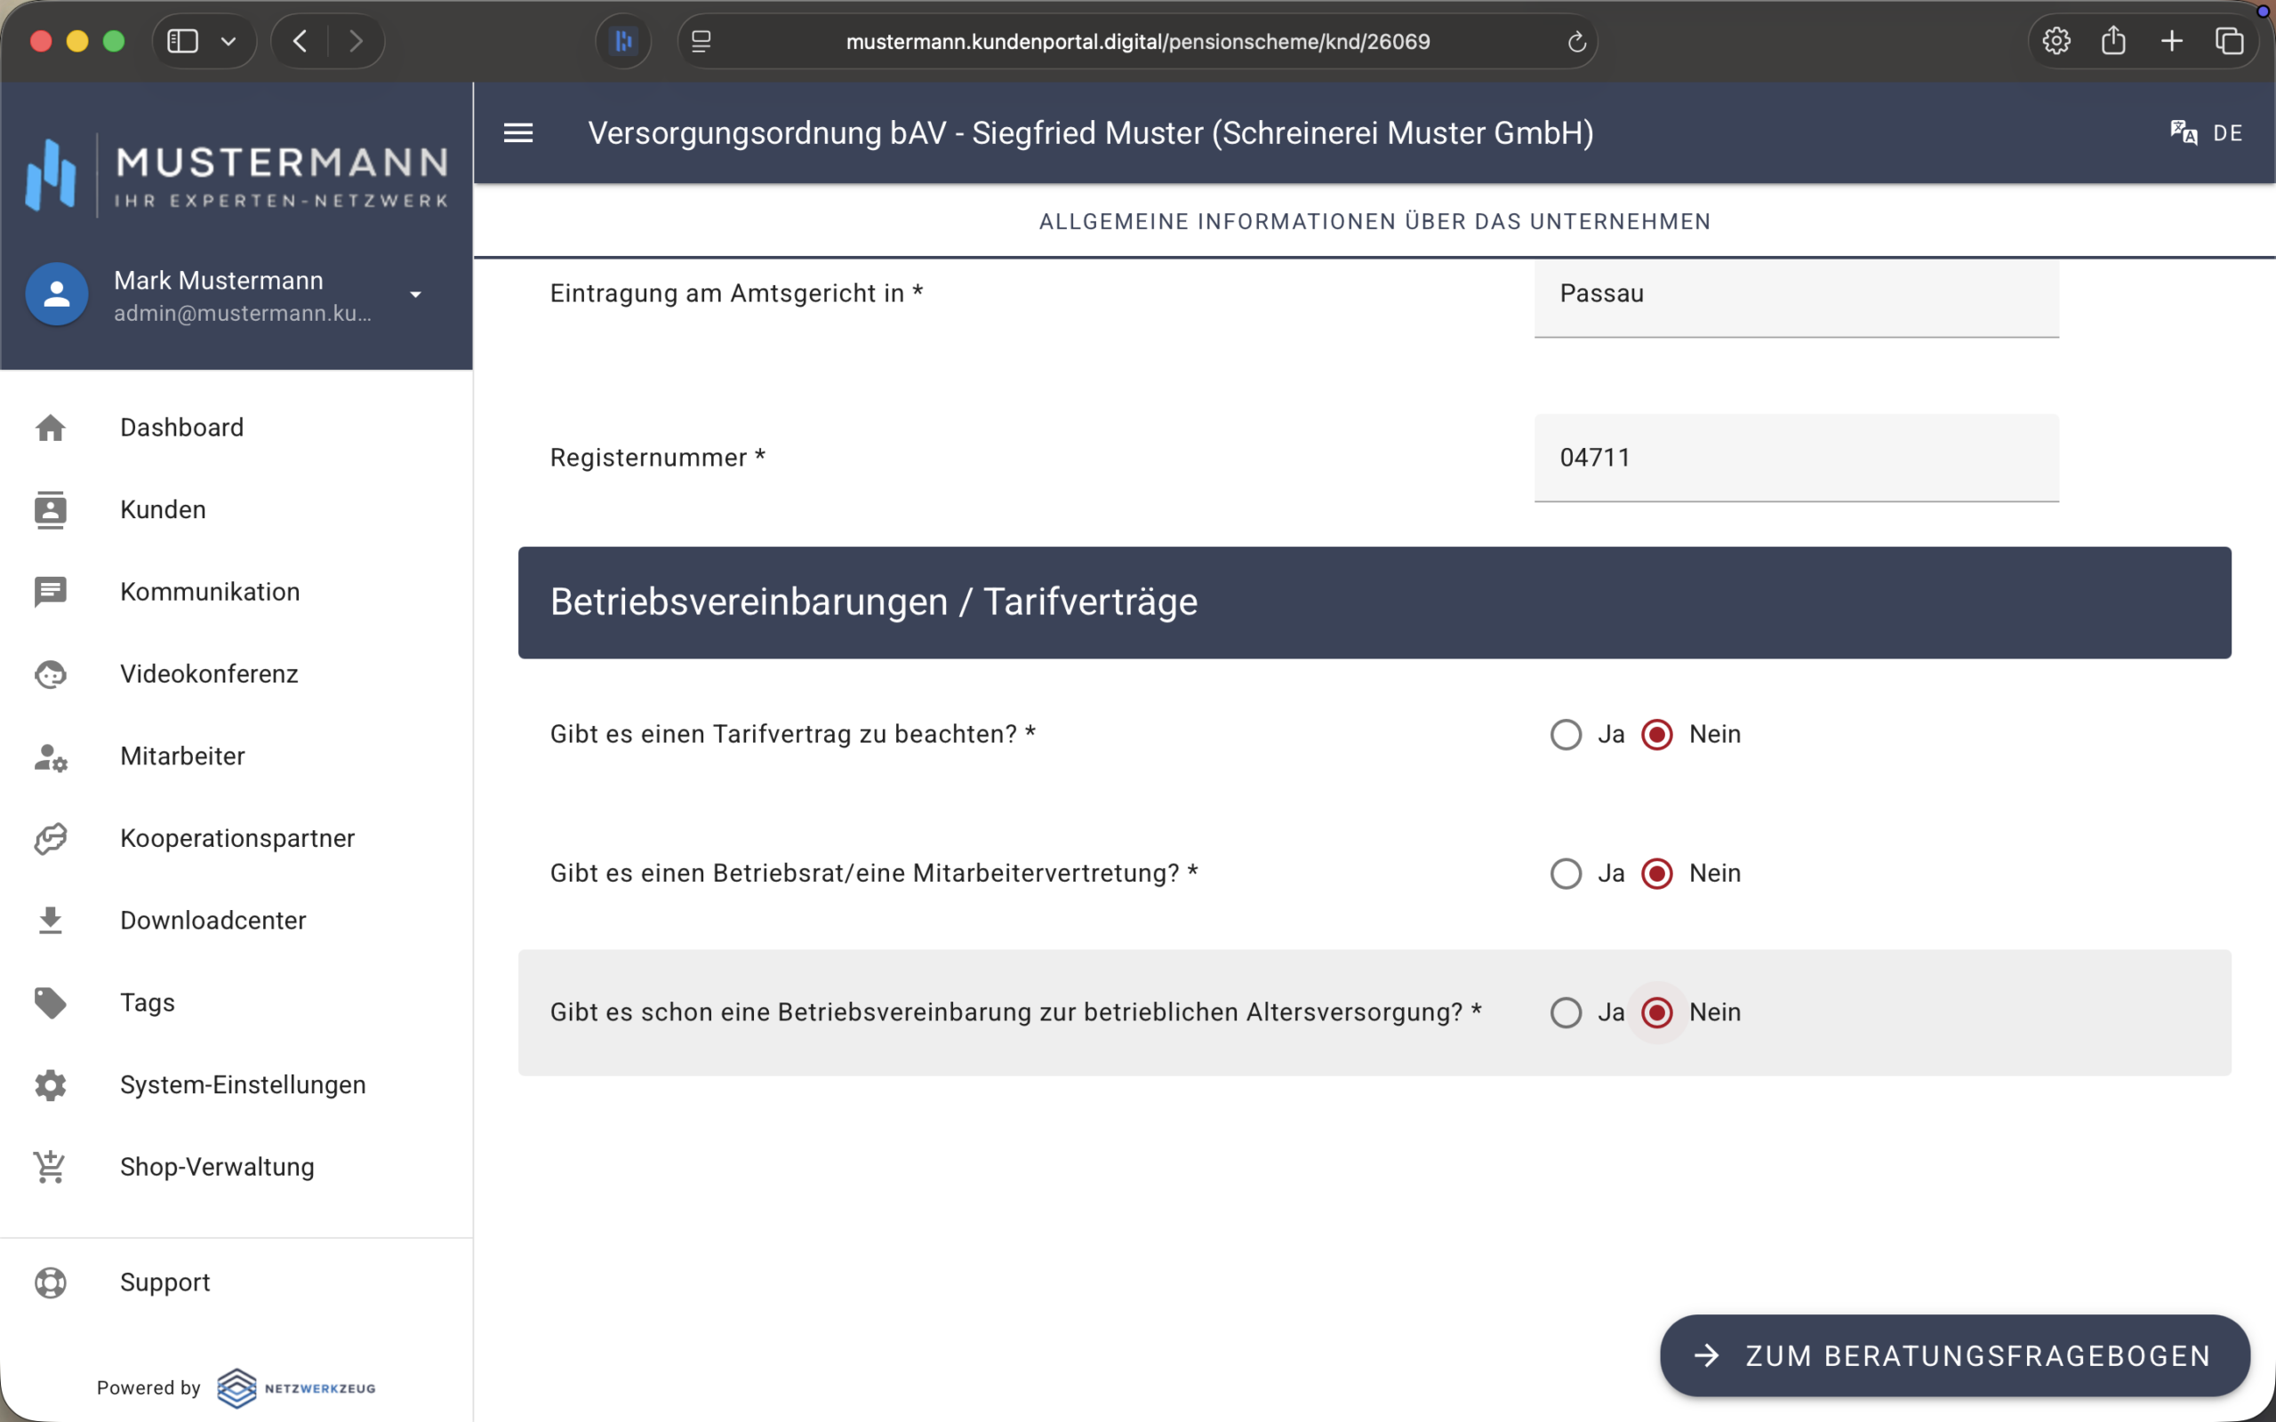Select Ja for Betriebsrat question
Screen dimensions: 2276x1422
1566,874
